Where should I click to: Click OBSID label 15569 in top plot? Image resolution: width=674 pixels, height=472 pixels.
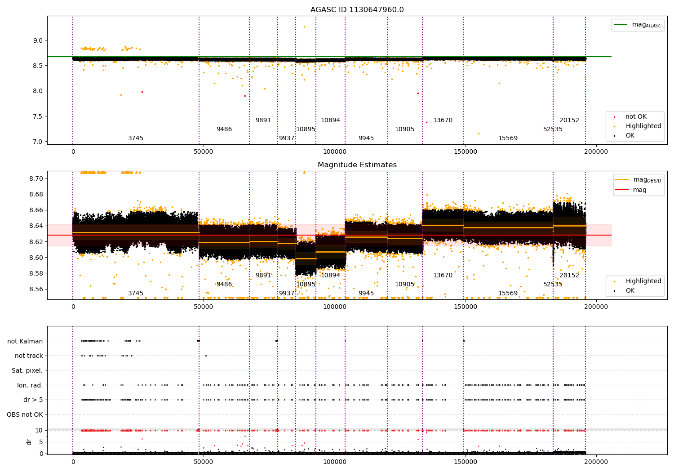(x=508, y=138)
